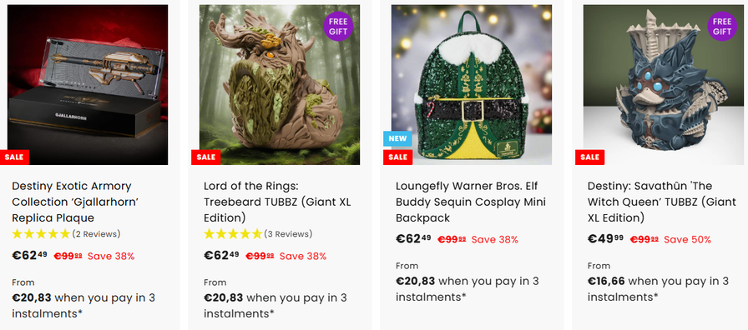748x330 pixels.
Task: Open the Gjallarhorn Replica Plaque product image
Action: (x=88, y=85)
